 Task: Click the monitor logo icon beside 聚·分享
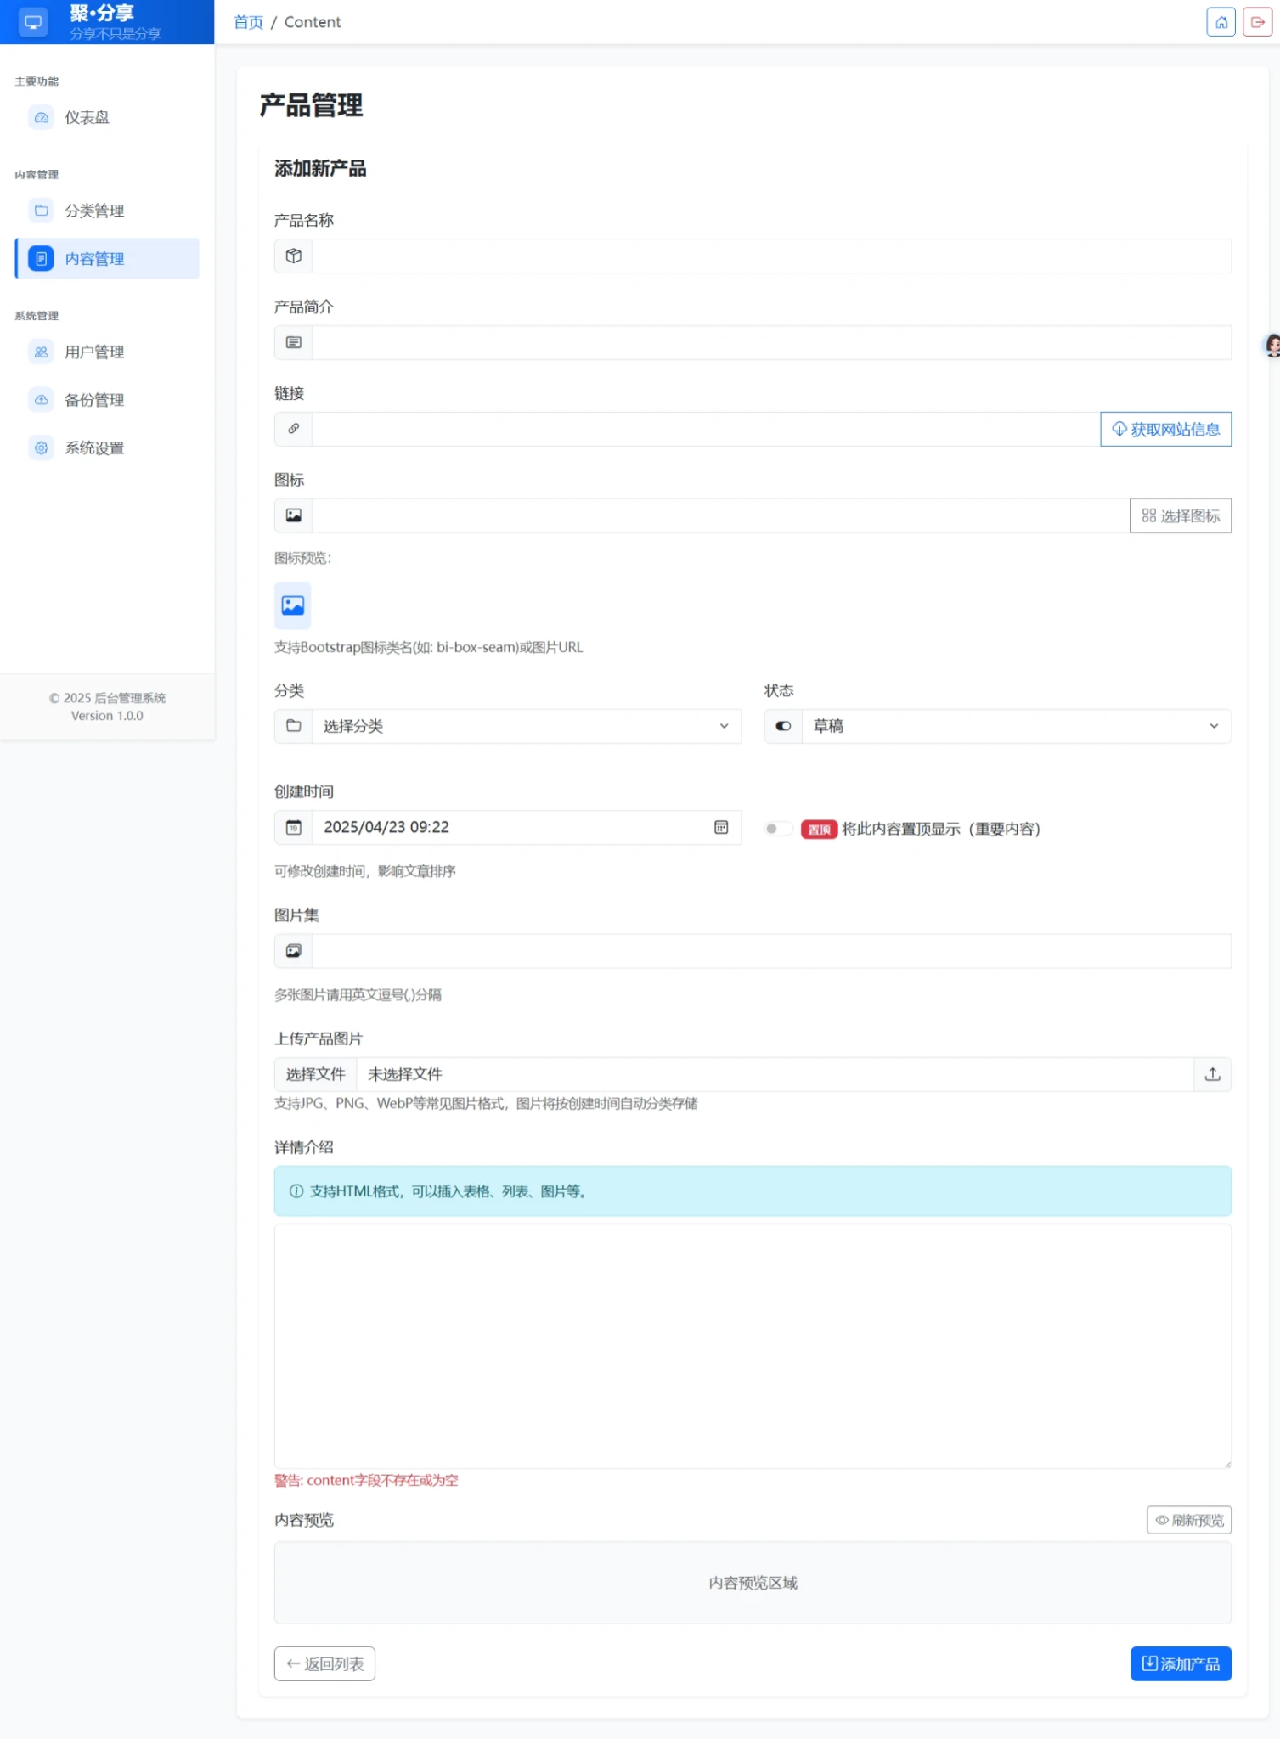point(33,22)
